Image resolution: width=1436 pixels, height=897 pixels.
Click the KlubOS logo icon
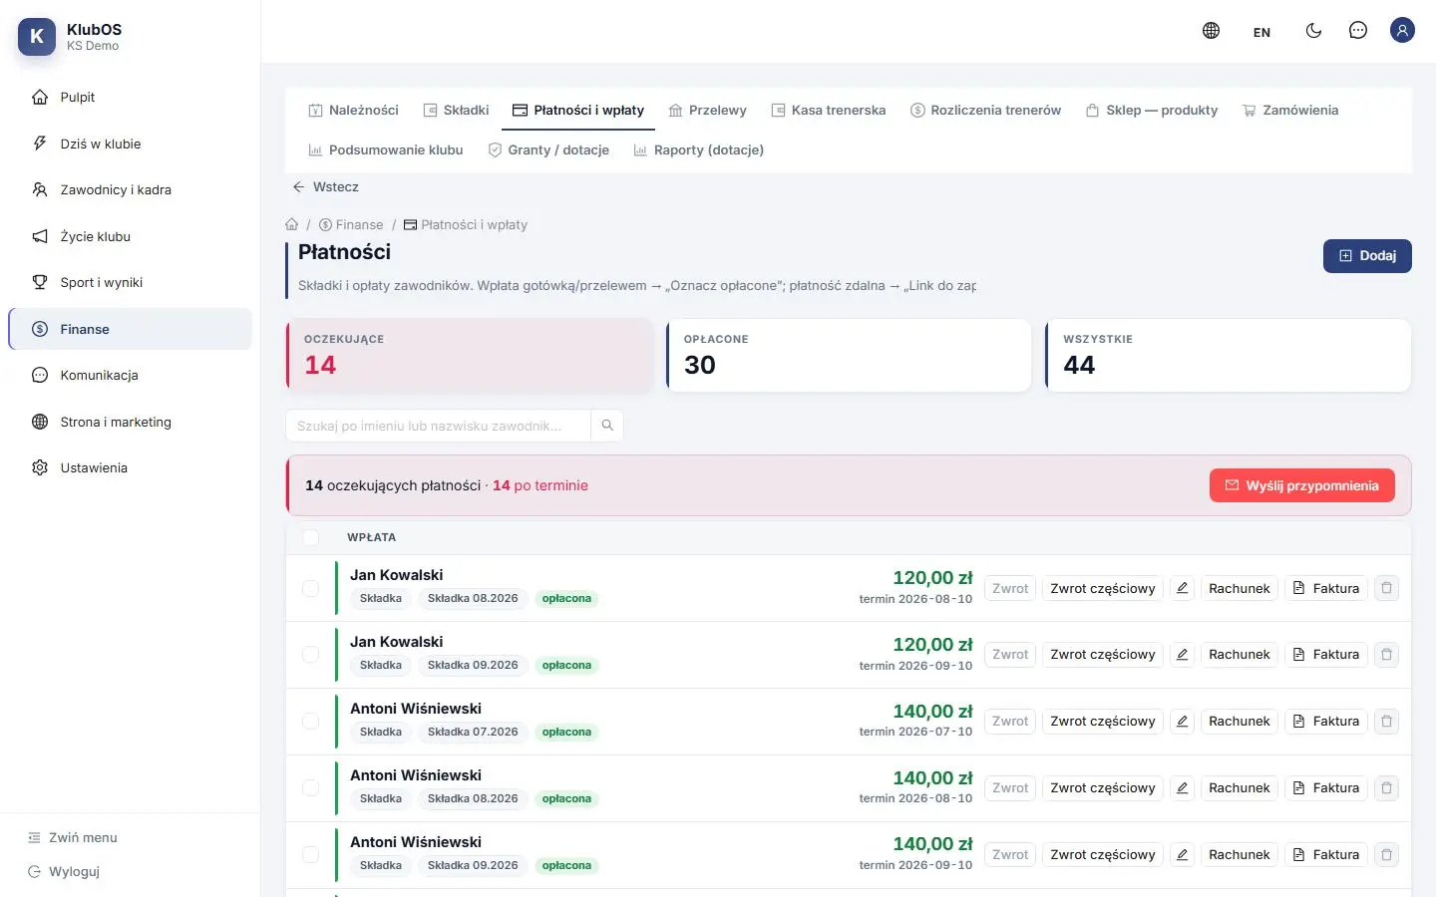(37, 37)
